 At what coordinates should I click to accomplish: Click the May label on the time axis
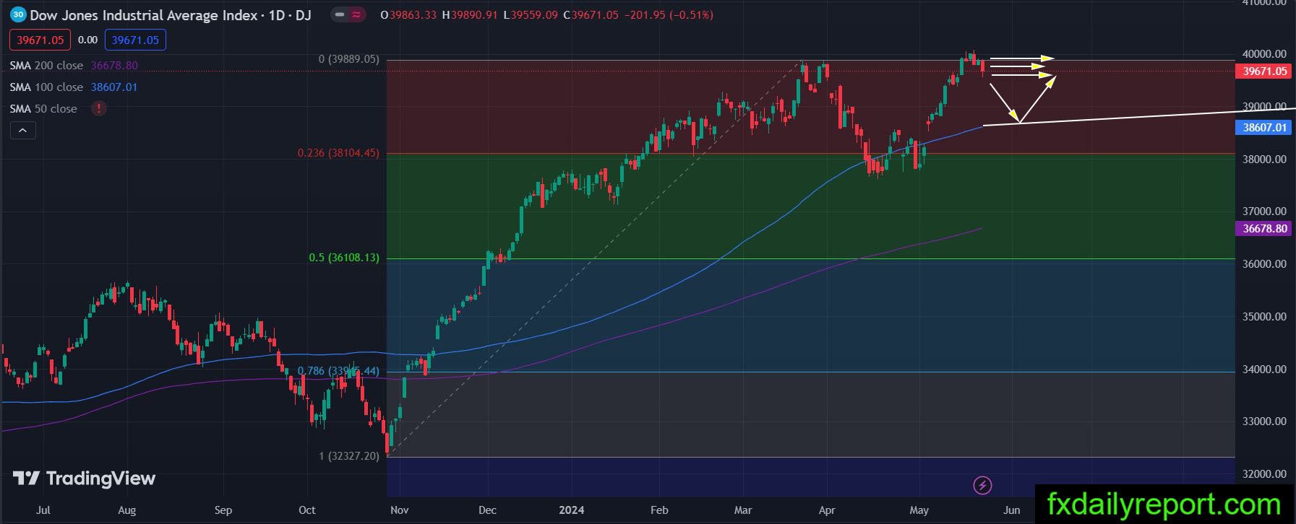tap(919, 510)
